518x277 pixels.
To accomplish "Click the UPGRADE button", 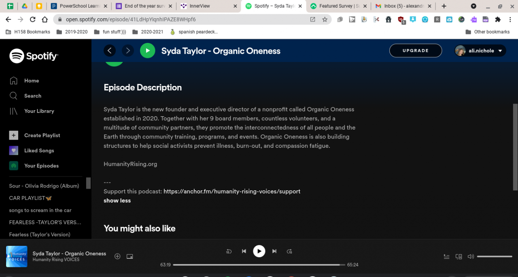I will coord(416,51).
